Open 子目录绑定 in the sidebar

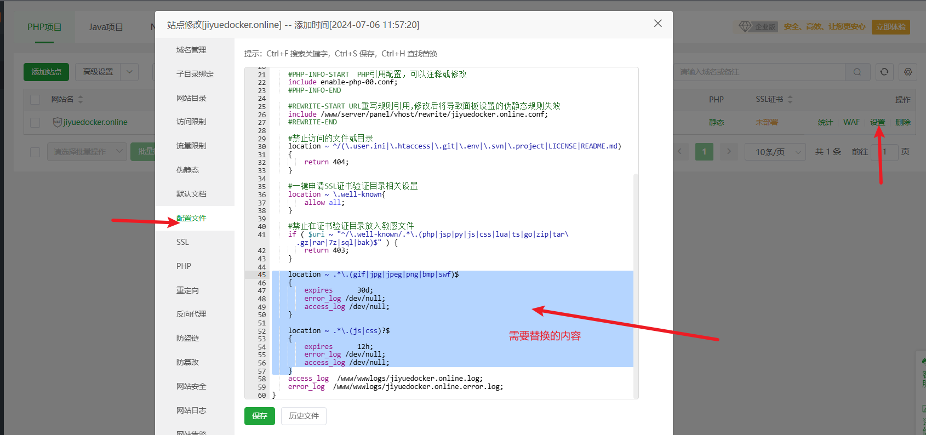(x=195, y=74)
